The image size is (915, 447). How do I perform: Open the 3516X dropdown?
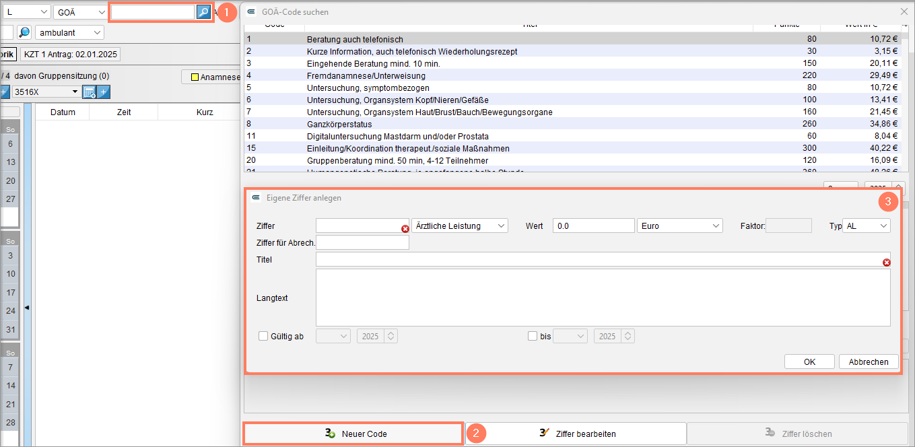click(x=46, y=92)
